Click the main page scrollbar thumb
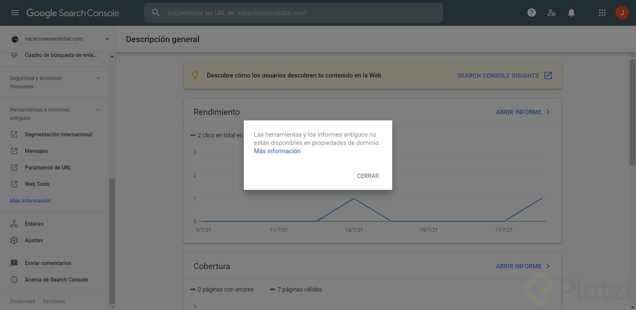This screenshot has height=310, width=636. point(633,112)
